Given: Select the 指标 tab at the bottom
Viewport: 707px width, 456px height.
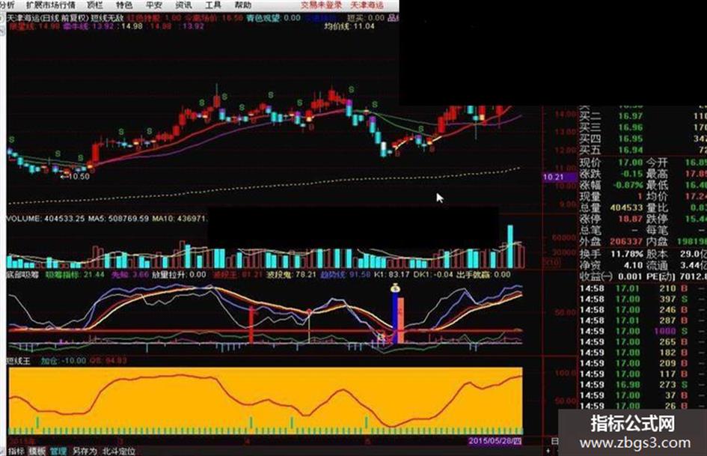Looking at the screenshot, I should 16,451.
